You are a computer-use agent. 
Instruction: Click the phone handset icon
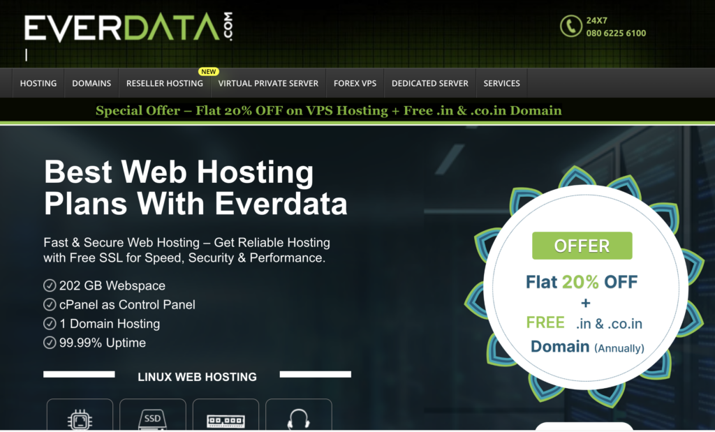(x=571, y=26)
